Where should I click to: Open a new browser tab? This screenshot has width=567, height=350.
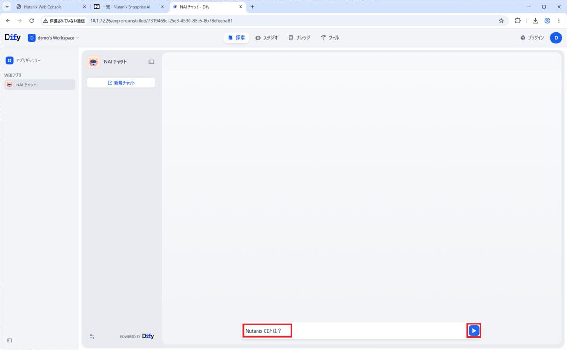pyautogui.click(x=252, y=7)
